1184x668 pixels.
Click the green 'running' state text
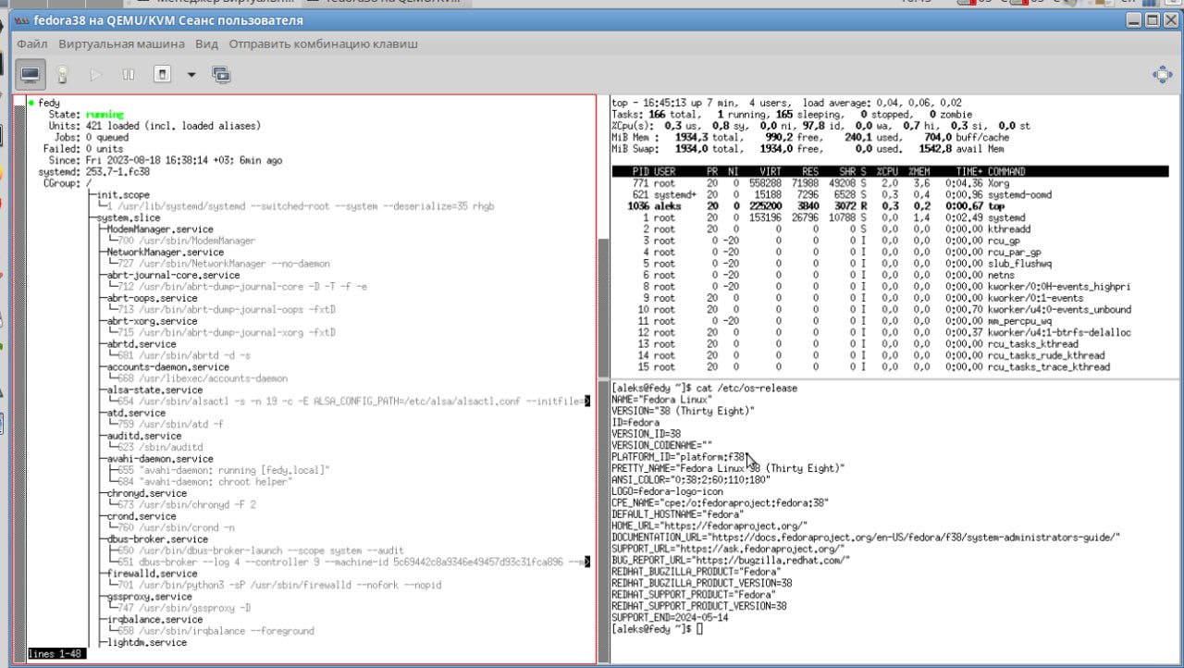pyautogui.click(x=105, y=114)
